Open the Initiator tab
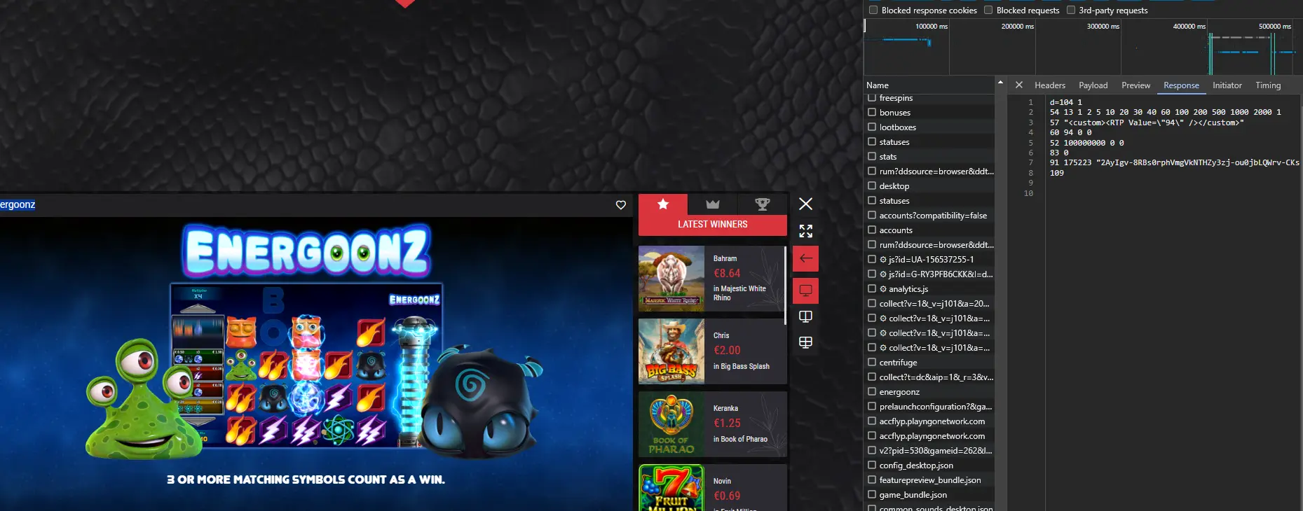Screen dimensions: 1303x511 tap(1227, 85)
